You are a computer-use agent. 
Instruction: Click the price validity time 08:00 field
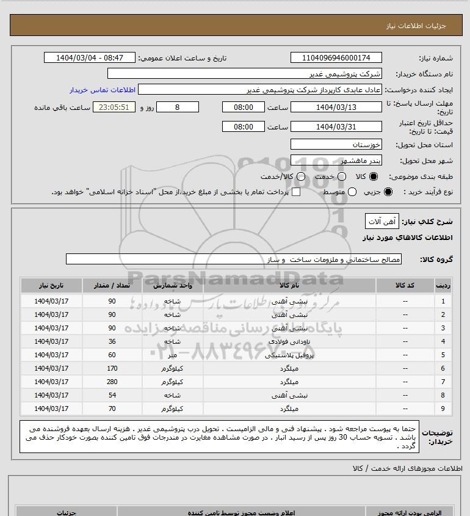tap(244, 126)
